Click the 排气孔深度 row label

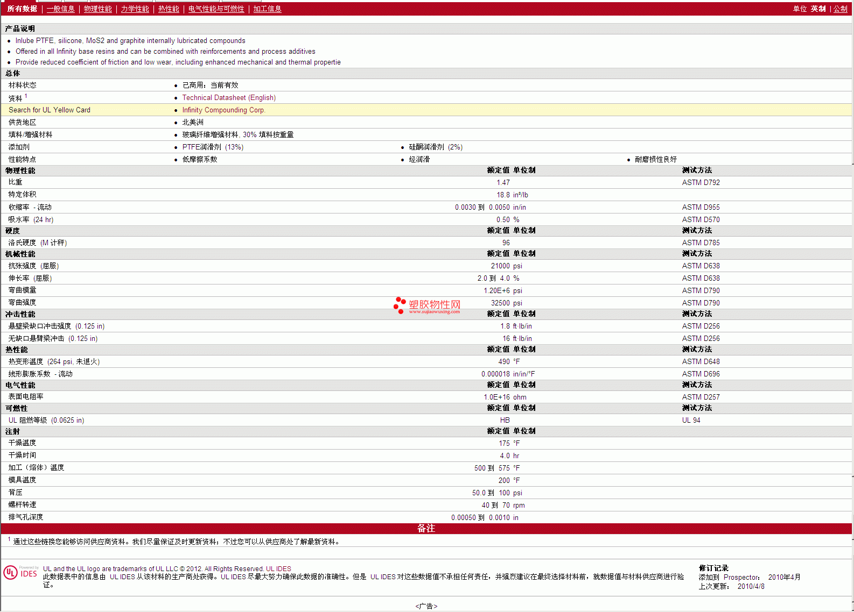coord(26,517)
